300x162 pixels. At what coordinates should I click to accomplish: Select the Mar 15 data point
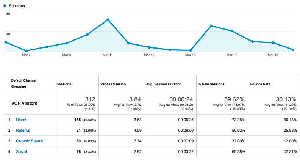(x=191, y=50)
